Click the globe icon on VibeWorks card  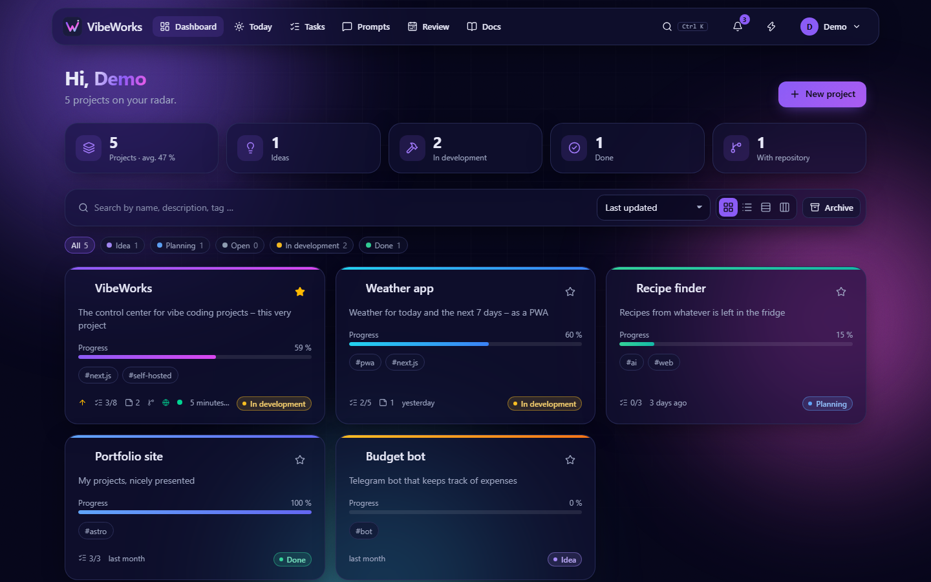(166, 403)
